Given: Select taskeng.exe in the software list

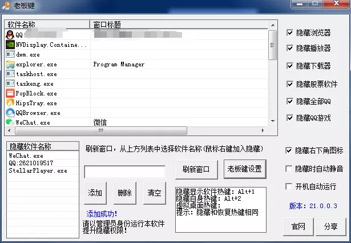Looking at the screenshot, I should click(35, 84).
